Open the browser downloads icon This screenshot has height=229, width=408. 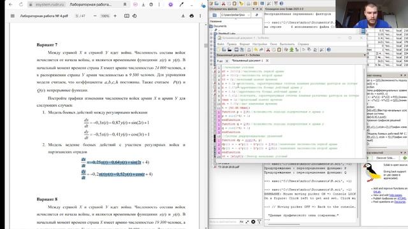coord(143,4)
